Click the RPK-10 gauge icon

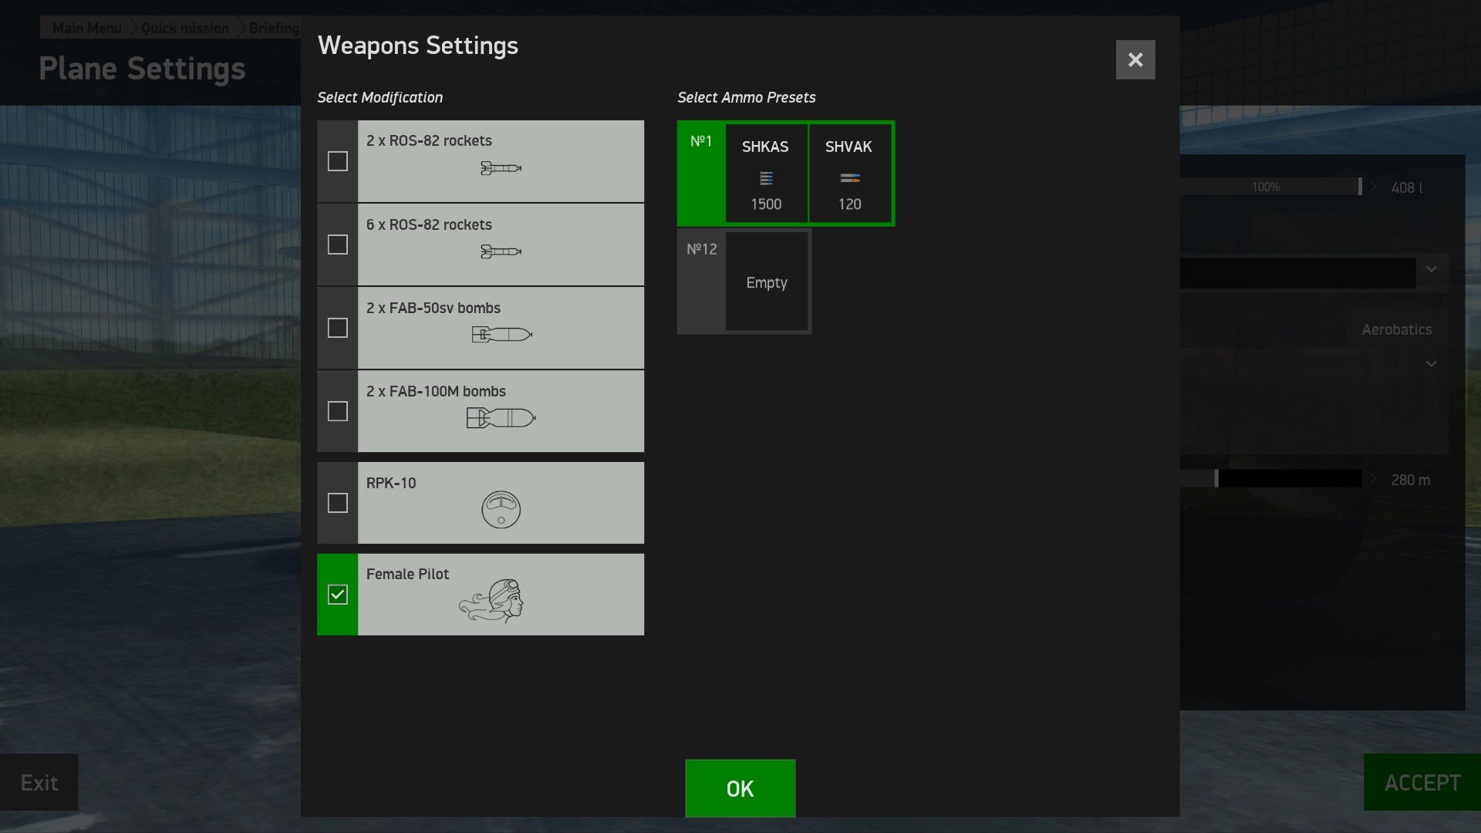pos(501,510)
